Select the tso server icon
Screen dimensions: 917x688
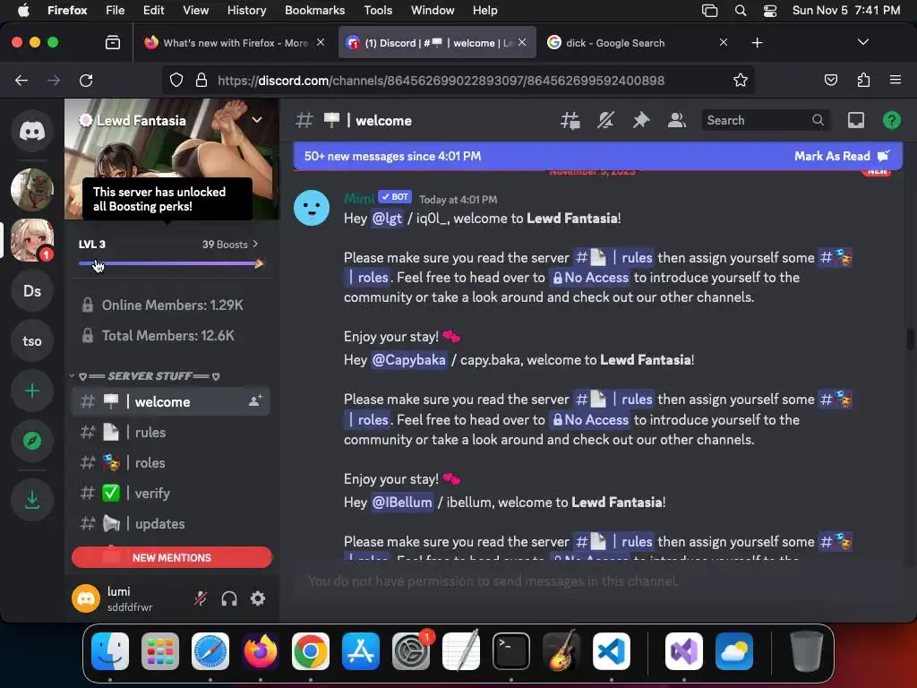point(32,341)
